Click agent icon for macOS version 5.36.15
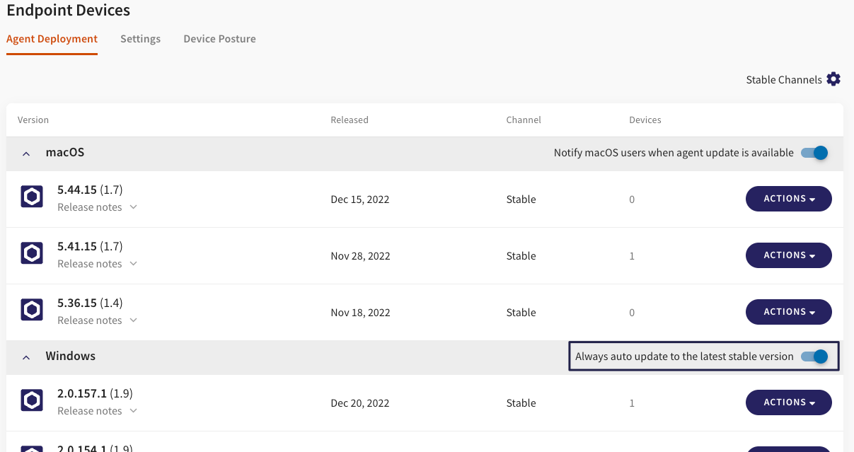Screen dimensions: 854x452 (32, 311)
